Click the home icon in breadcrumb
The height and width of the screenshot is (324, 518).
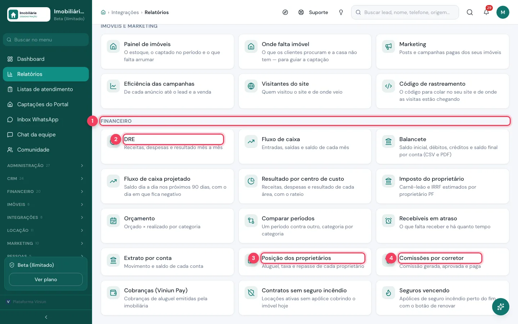coord(103,12)
